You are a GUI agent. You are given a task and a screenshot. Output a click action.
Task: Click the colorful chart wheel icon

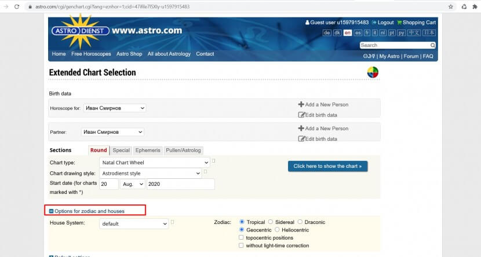[373, 73]
